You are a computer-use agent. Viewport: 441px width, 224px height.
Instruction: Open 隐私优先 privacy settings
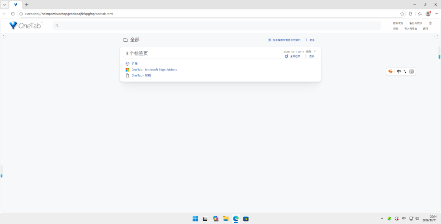(x=398, y=23)
